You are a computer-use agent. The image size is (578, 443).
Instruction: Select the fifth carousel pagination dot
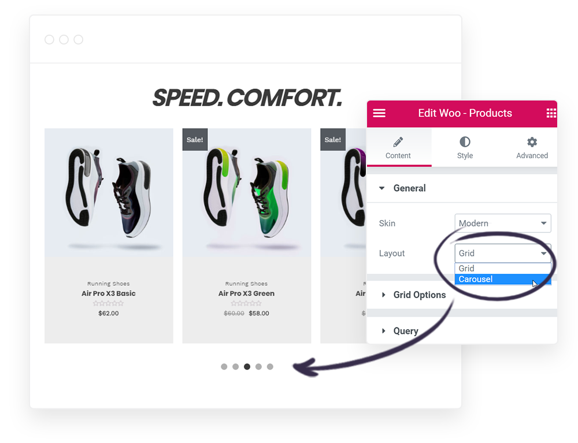pos(270,367)
